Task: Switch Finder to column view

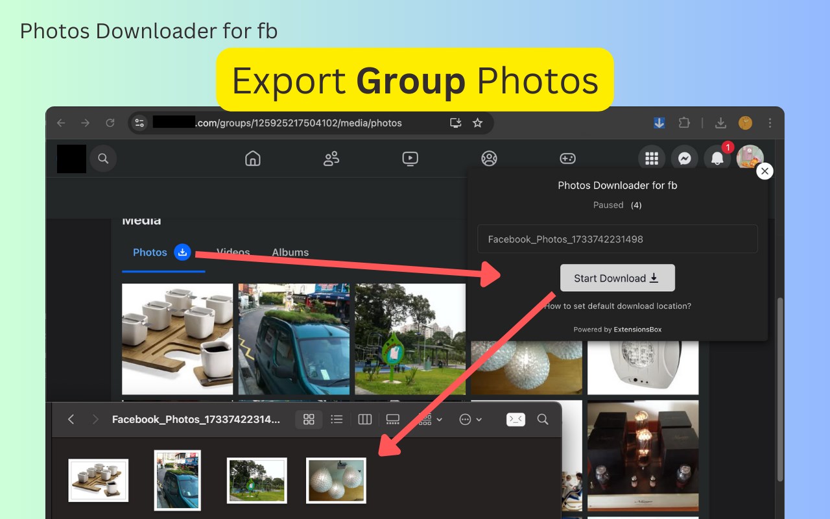Action: tap(365, 420)
